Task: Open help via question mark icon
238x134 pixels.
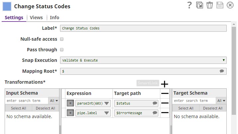Action: click(190, 5)
